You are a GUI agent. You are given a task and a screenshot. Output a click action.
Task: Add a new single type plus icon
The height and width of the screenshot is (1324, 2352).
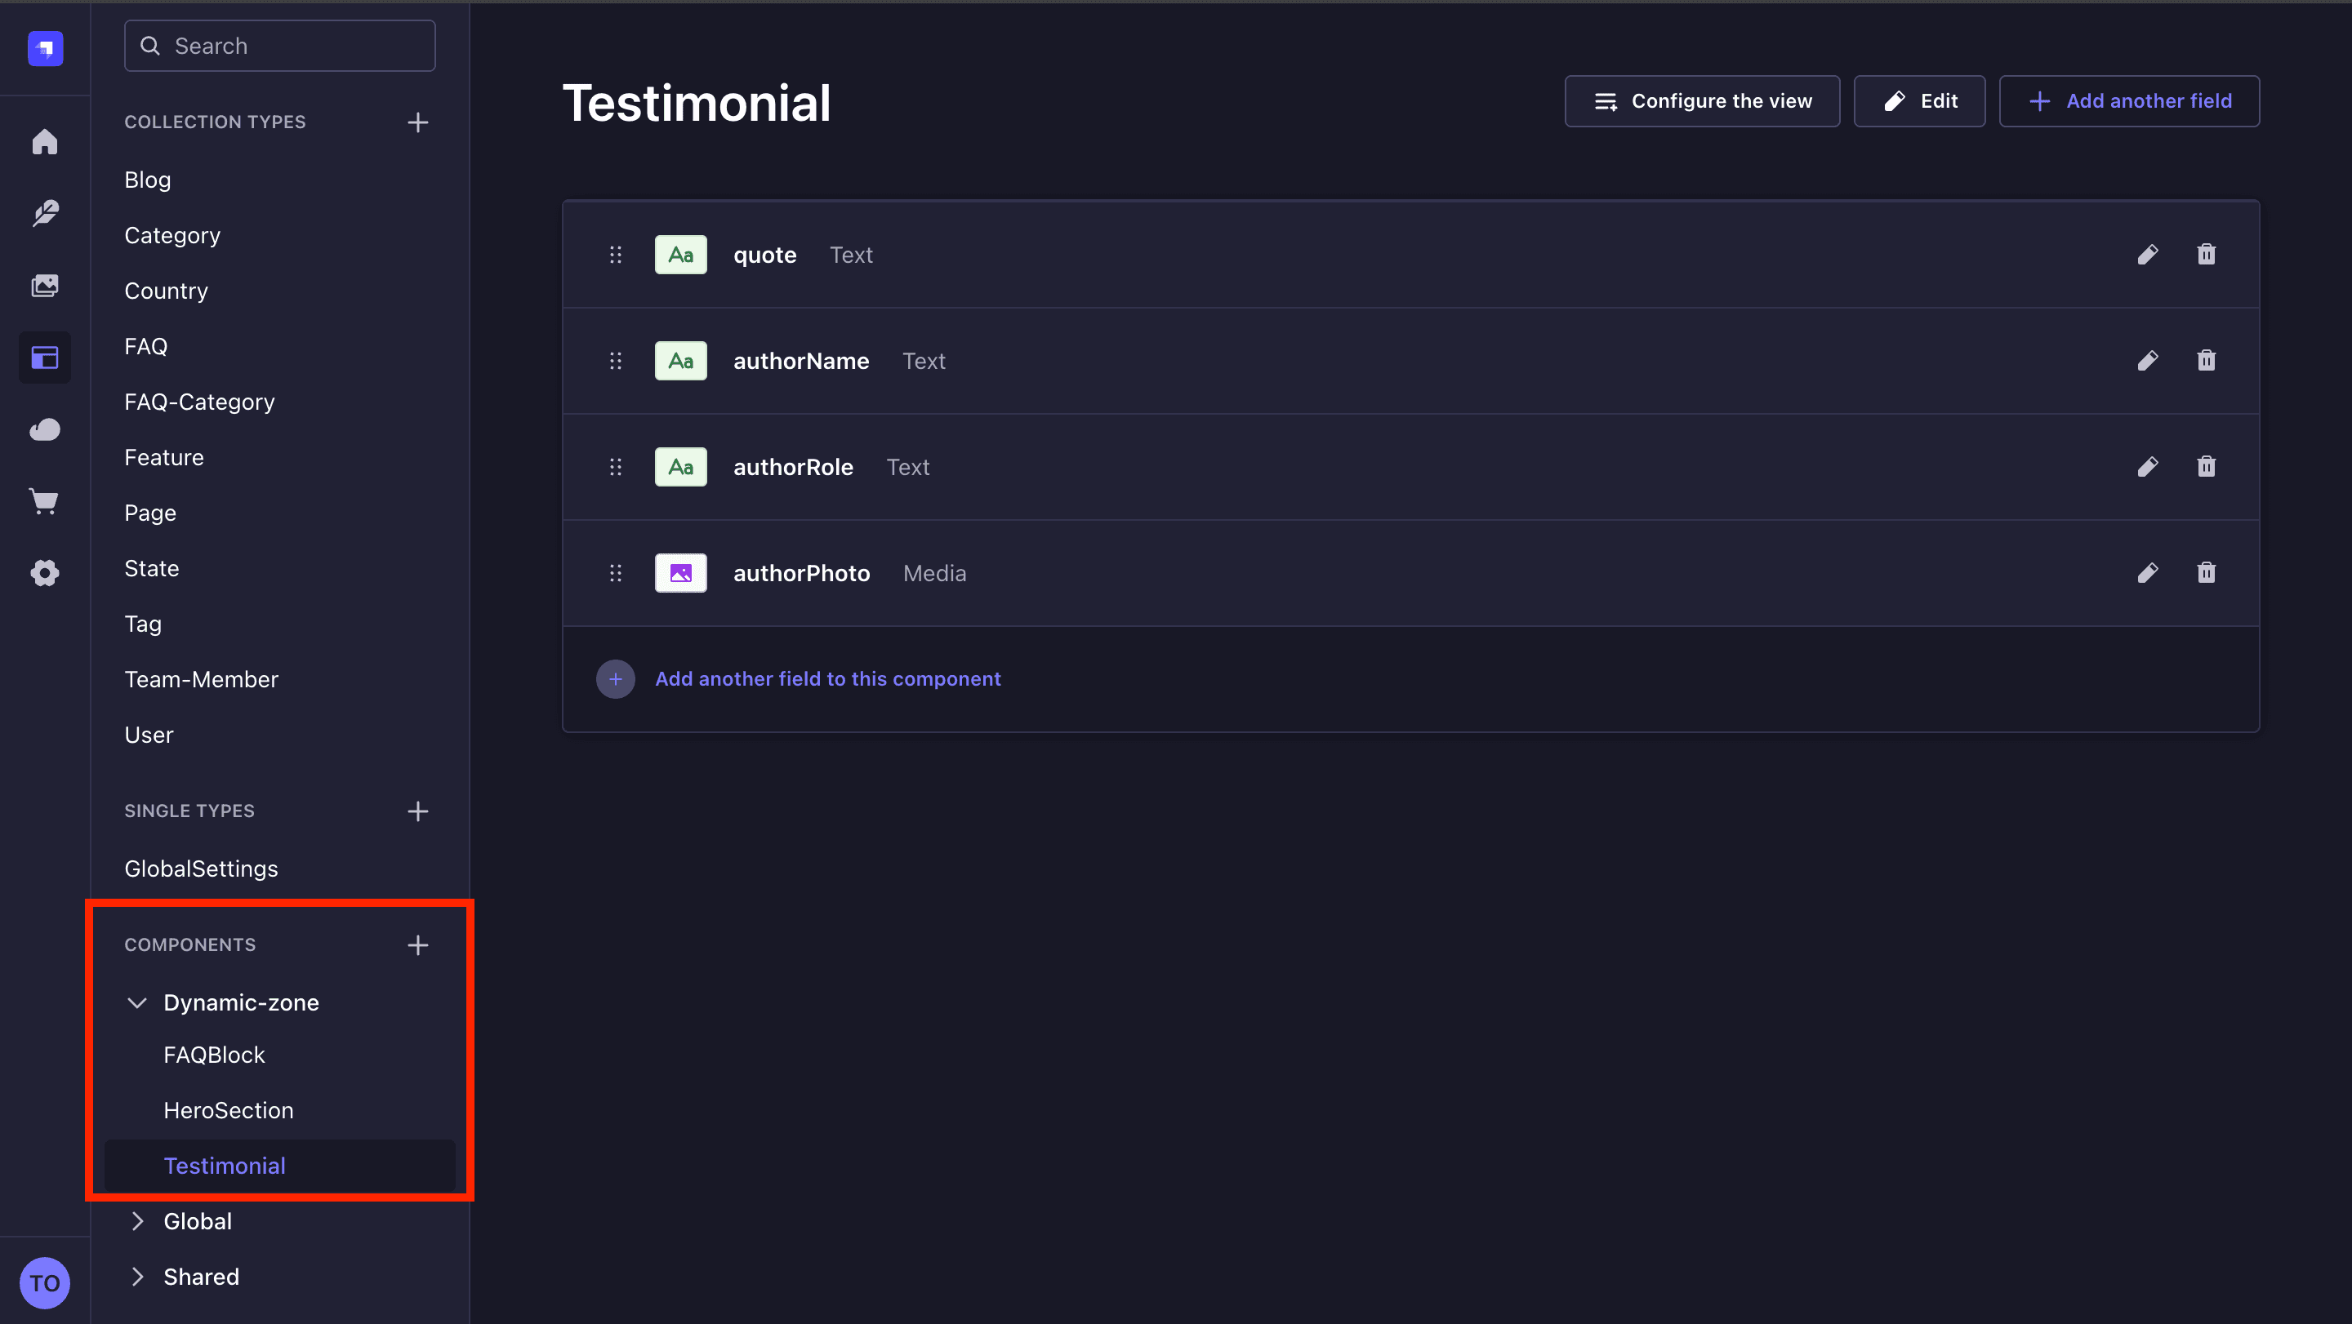click(x=417, y=811)
